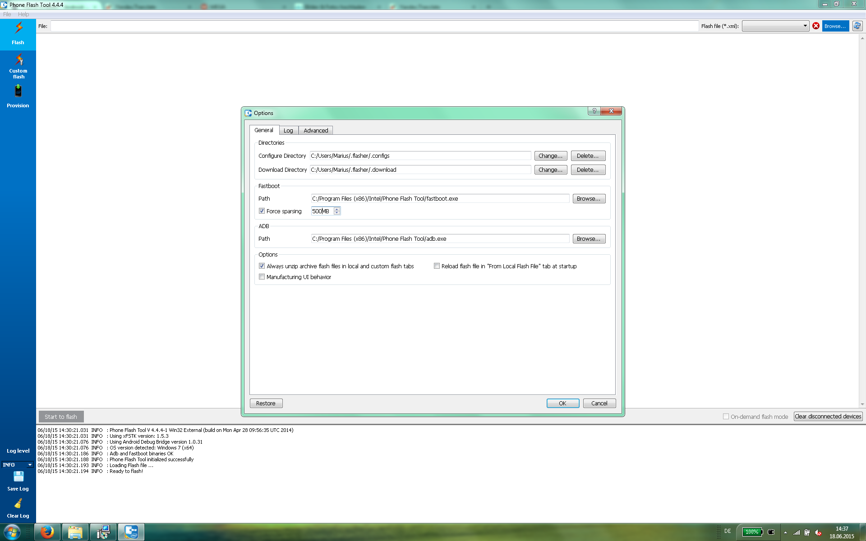This screenshot has width=866, height=541.
Task: Browse for the Fastboot path
Action: tap(589, 199)
